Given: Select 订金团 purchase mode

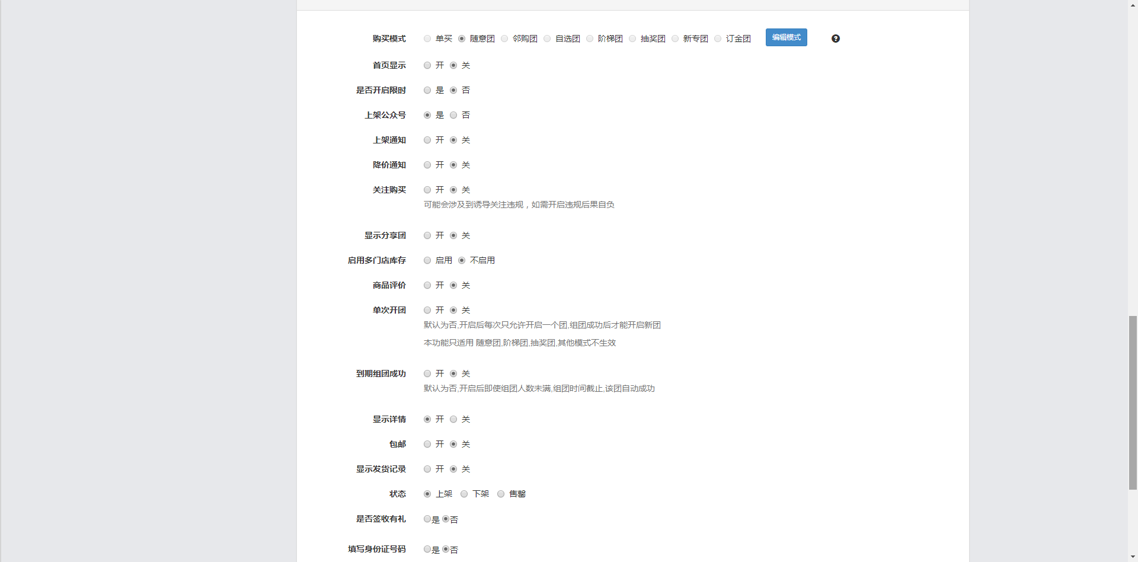Looking at the screenshot, I should [718, 39].
